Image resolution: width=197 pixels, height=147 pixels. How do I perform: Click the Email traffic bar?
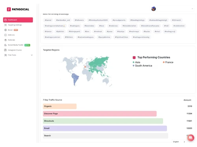coord(105,128)
